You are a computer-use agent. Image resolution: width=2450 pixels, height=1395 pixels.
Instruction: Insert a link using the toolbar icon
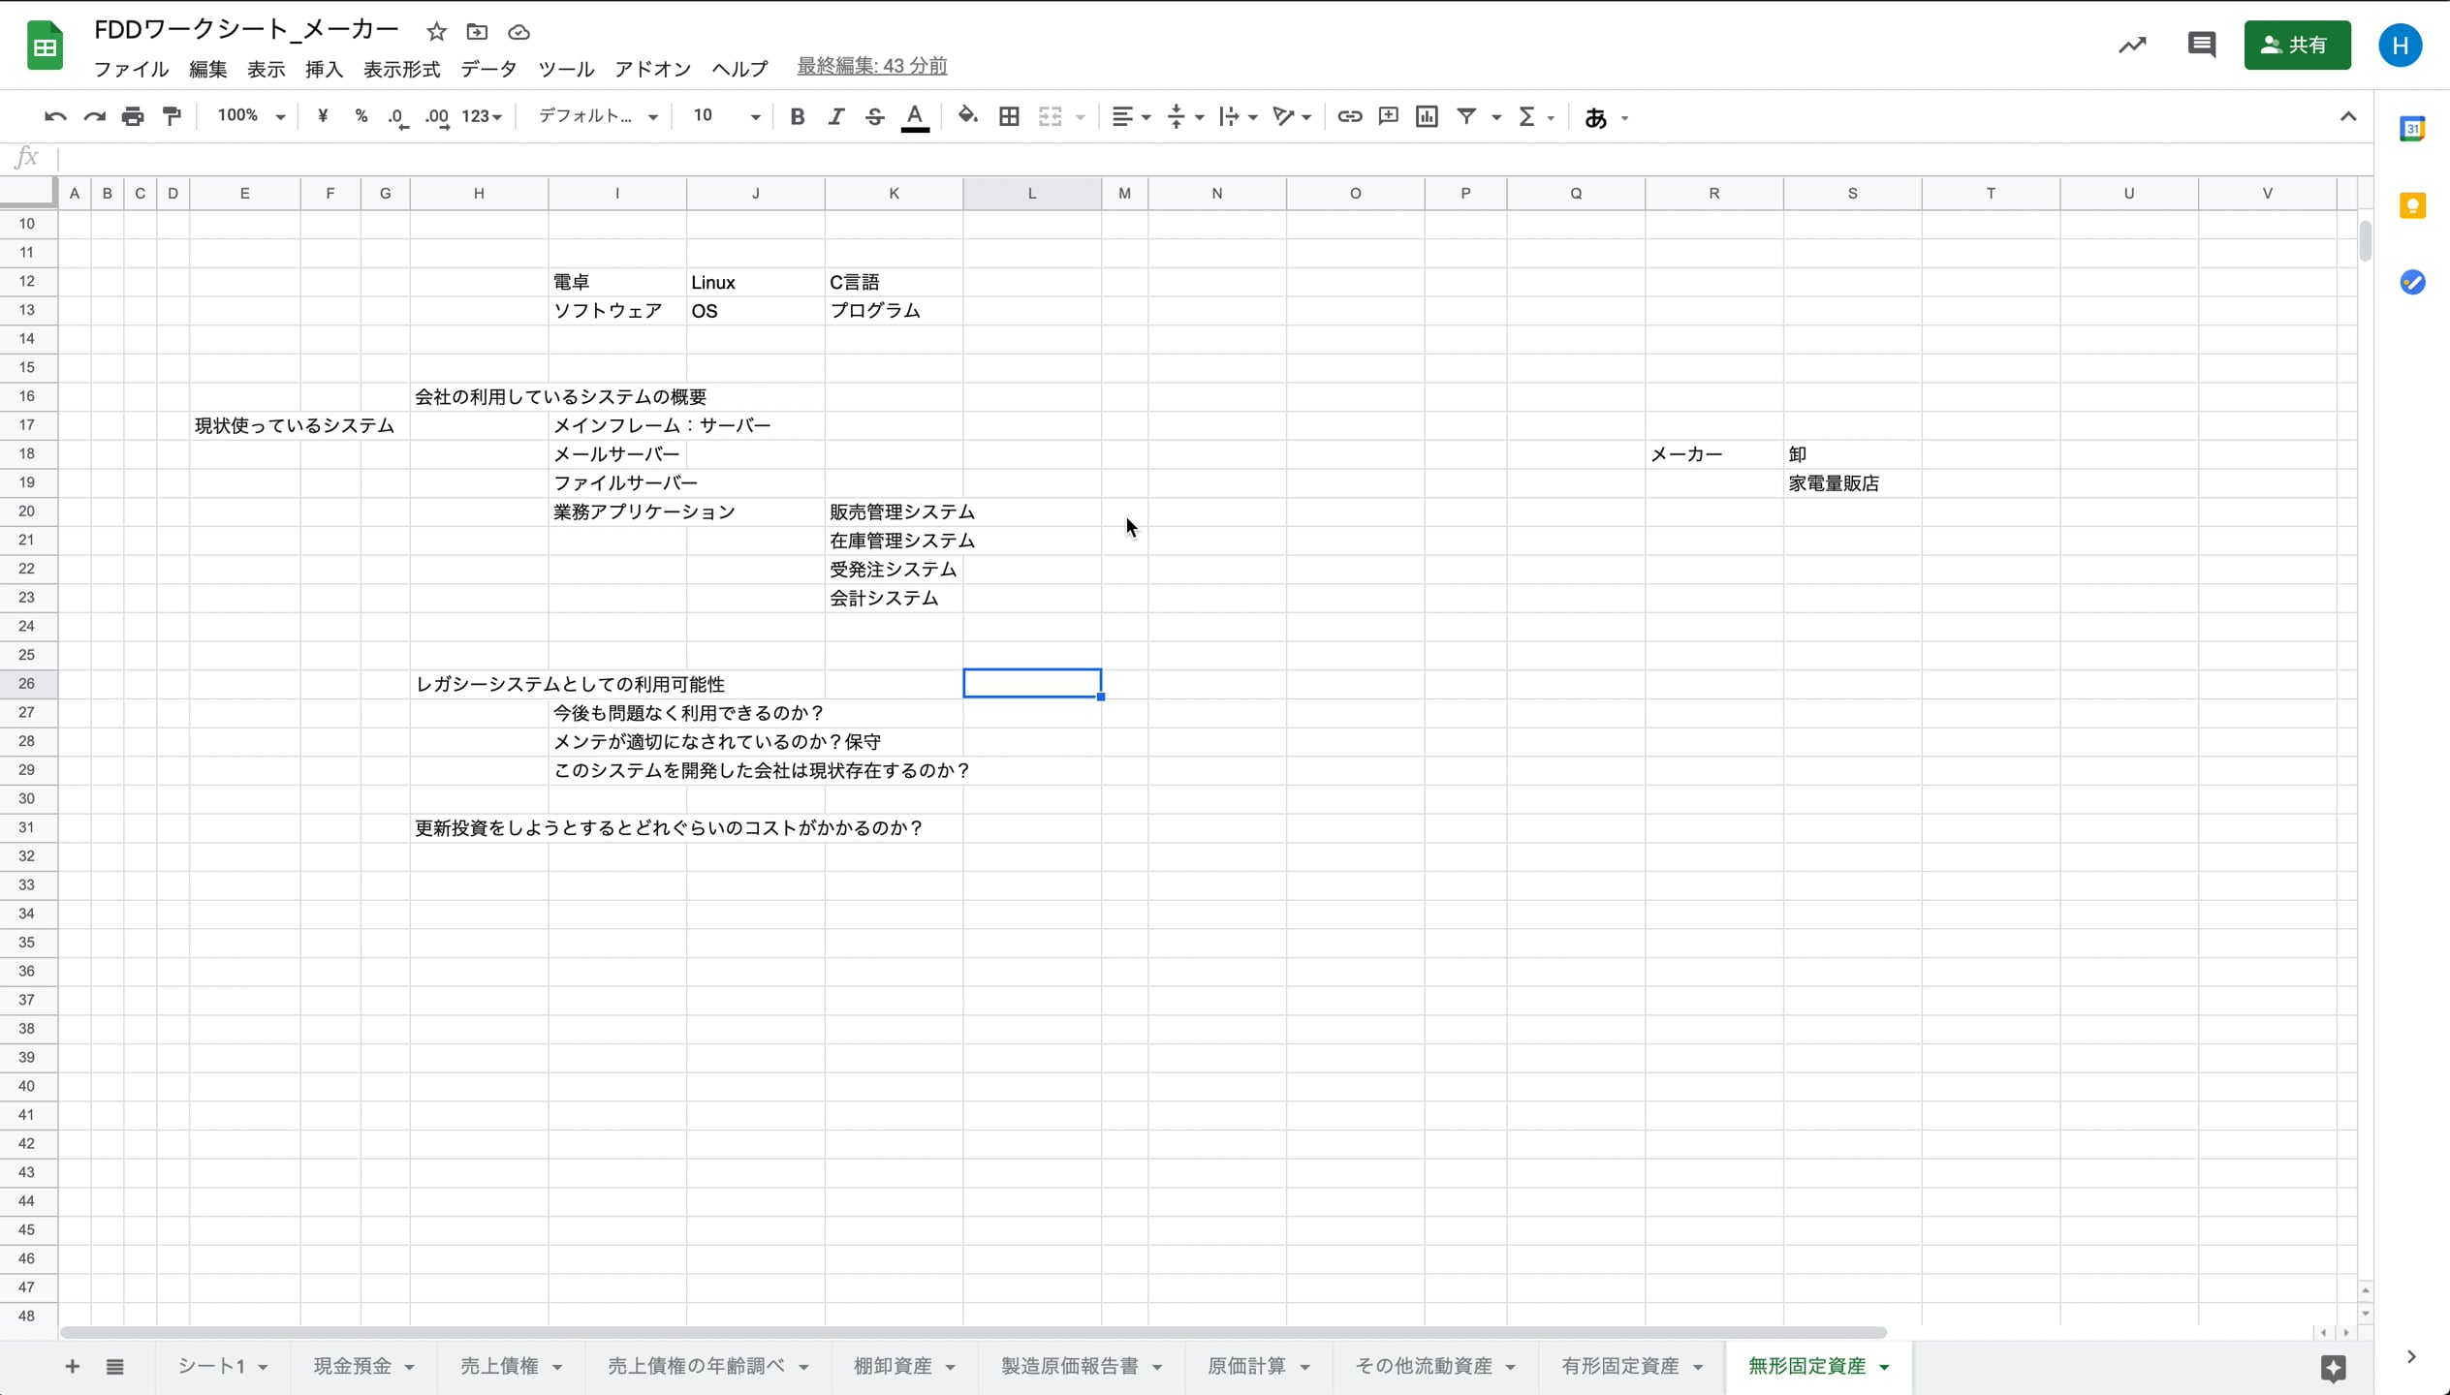[1348, 115]
